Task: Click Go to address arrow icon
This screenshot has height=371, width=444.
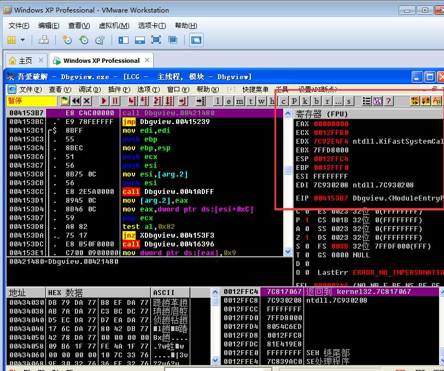Action: pos(201,101)
